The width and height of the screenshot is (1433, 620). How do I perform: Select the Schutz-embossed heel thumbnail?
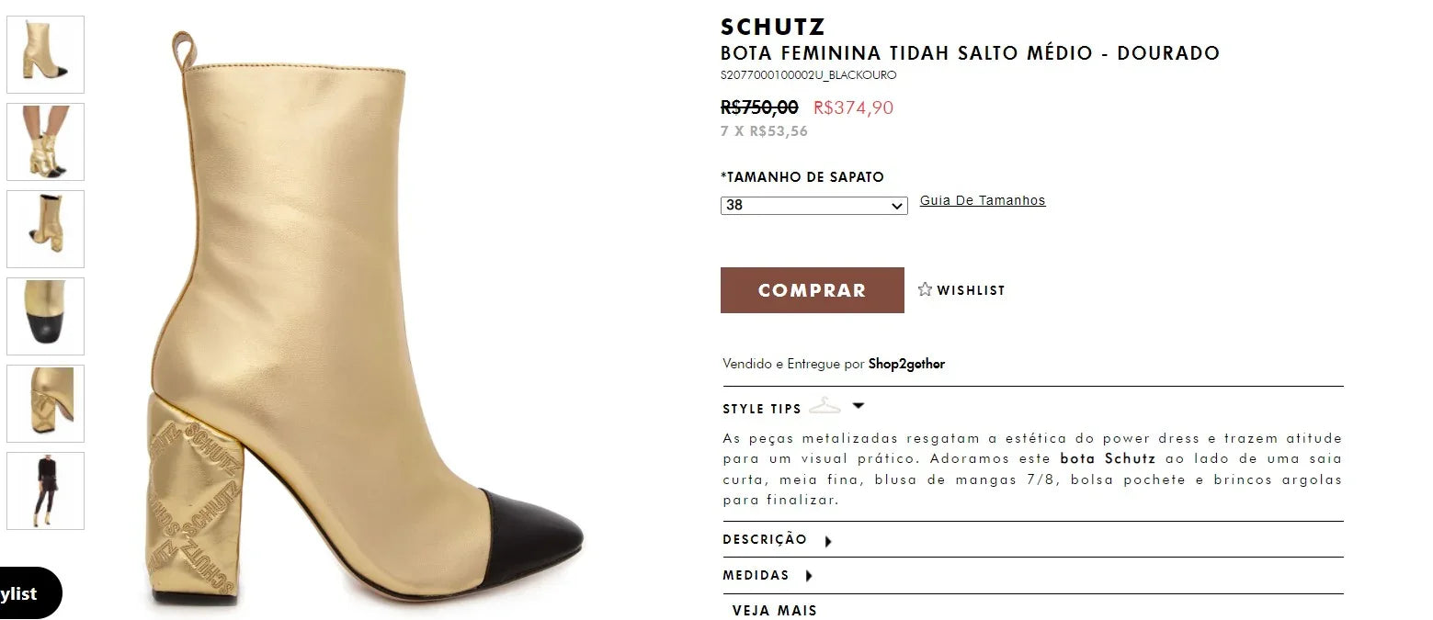pyautogui.click(x=45, y=403)
